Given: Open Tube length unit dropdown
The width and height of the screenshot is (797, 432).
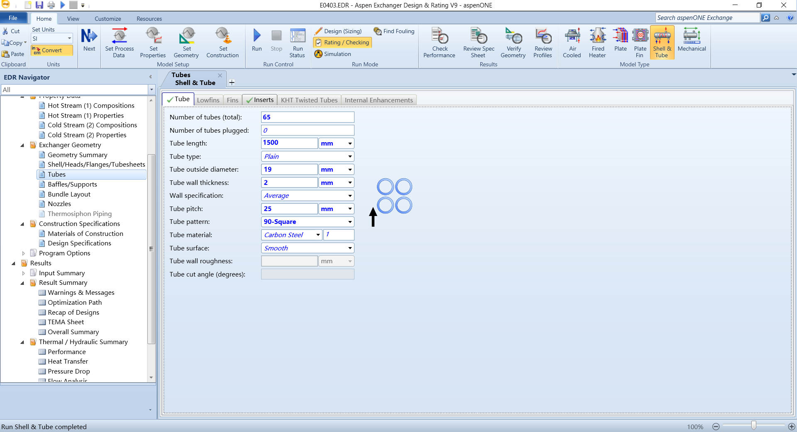Looking at the screenshot, I should point(350,143).
